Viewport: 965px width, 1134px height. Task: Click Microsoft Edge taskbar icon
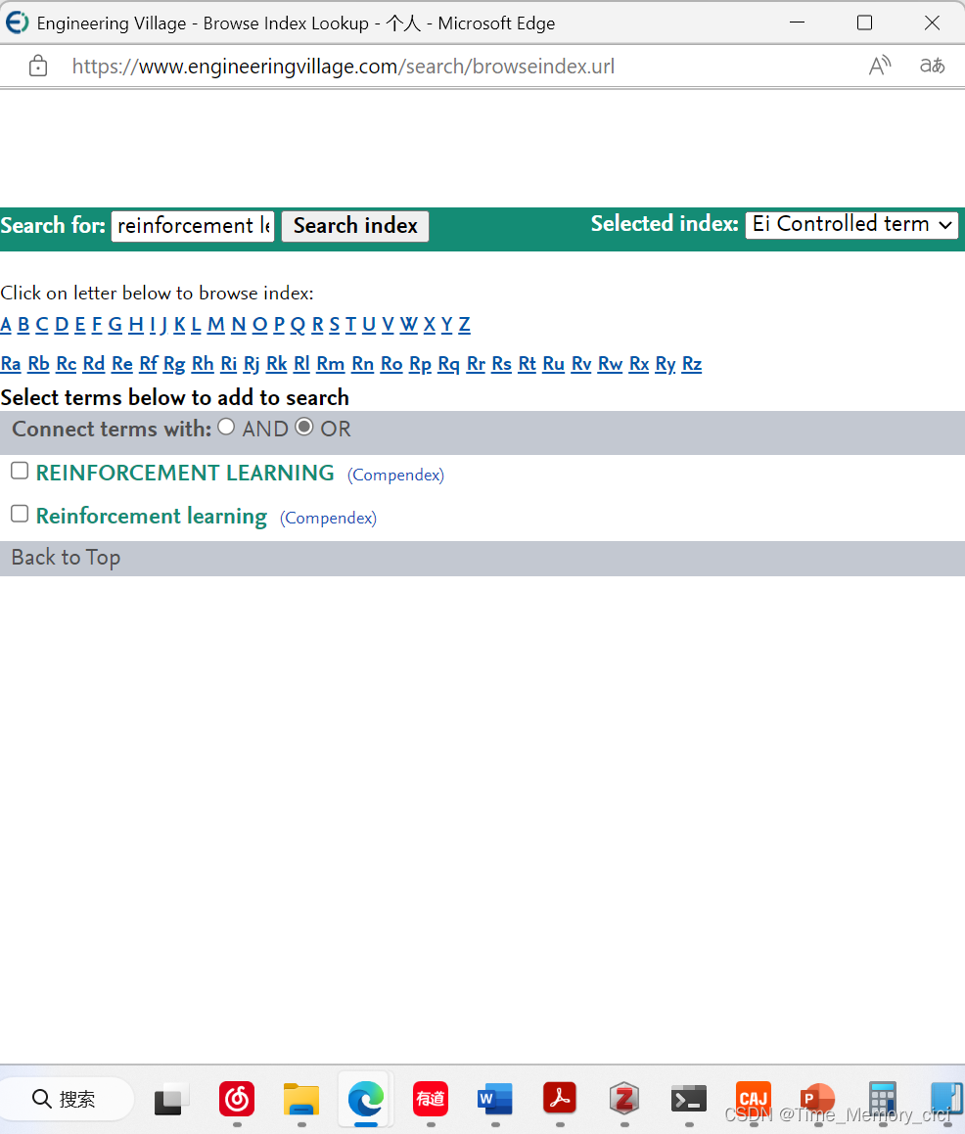click(365, 1100)
